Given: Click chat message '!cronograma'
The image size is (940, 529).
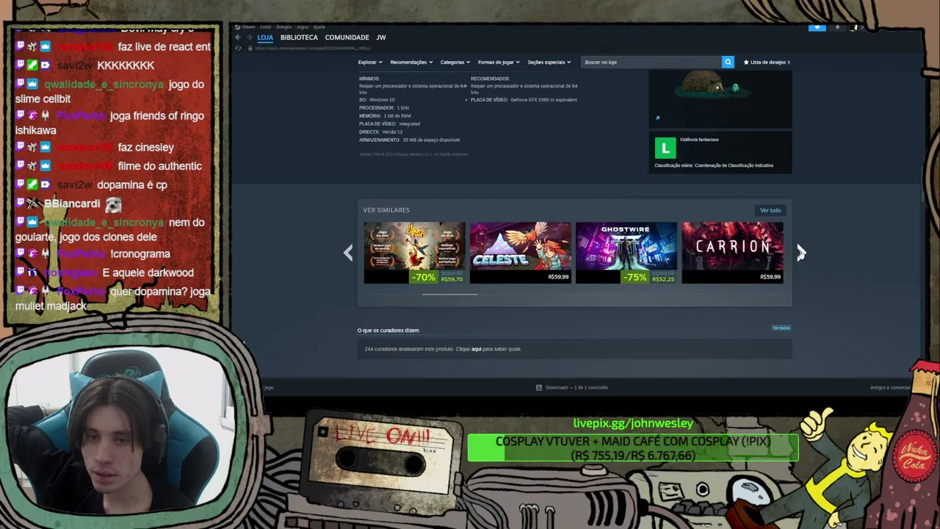Looking at the screenshot, I should point(140,254).
